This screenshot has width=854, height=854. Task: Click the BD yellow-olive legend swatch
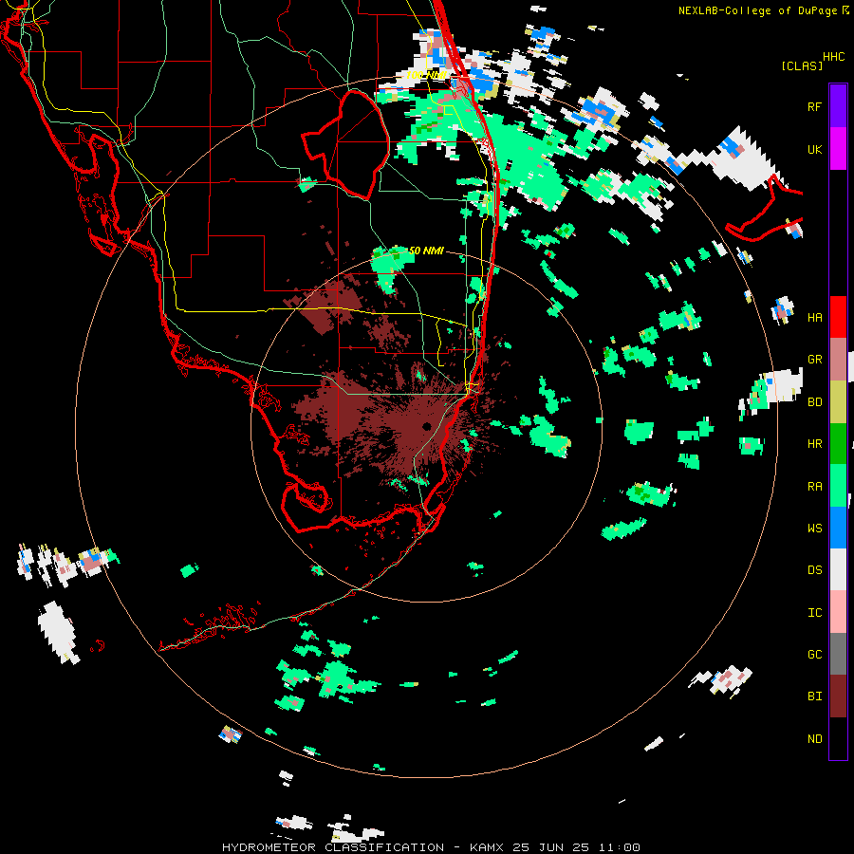pos(838,402)
